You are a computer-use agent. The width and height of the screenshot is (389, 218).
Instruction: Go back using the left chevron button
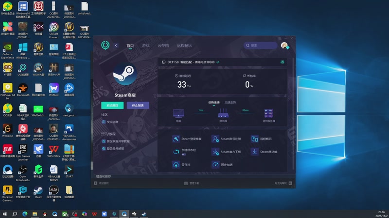[x=116, y=45]
